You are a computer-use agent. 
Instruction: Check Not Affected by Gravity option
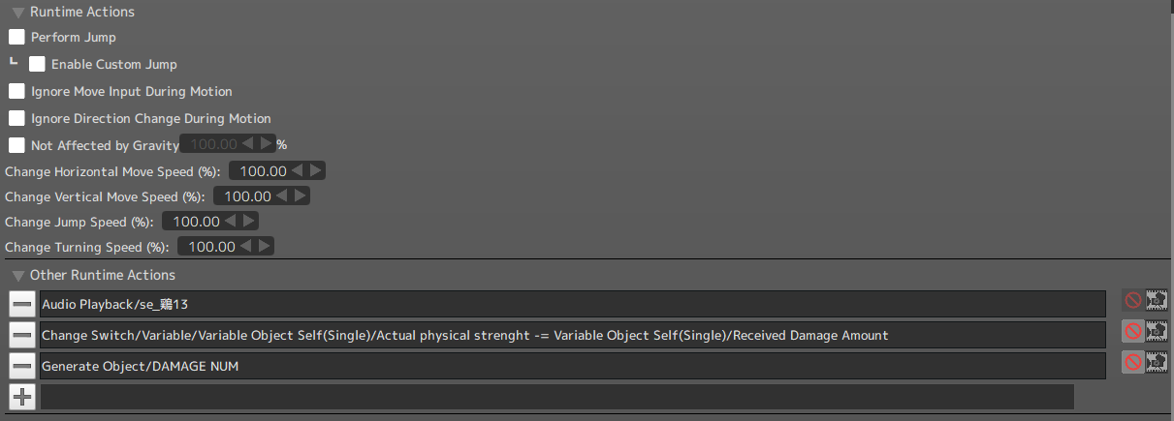click(x=16, y=145)
